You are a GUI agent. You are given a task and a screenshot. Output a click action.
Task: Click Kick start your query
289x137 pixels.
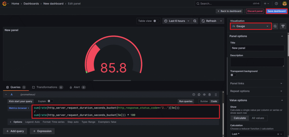click(x=21, y=101)
